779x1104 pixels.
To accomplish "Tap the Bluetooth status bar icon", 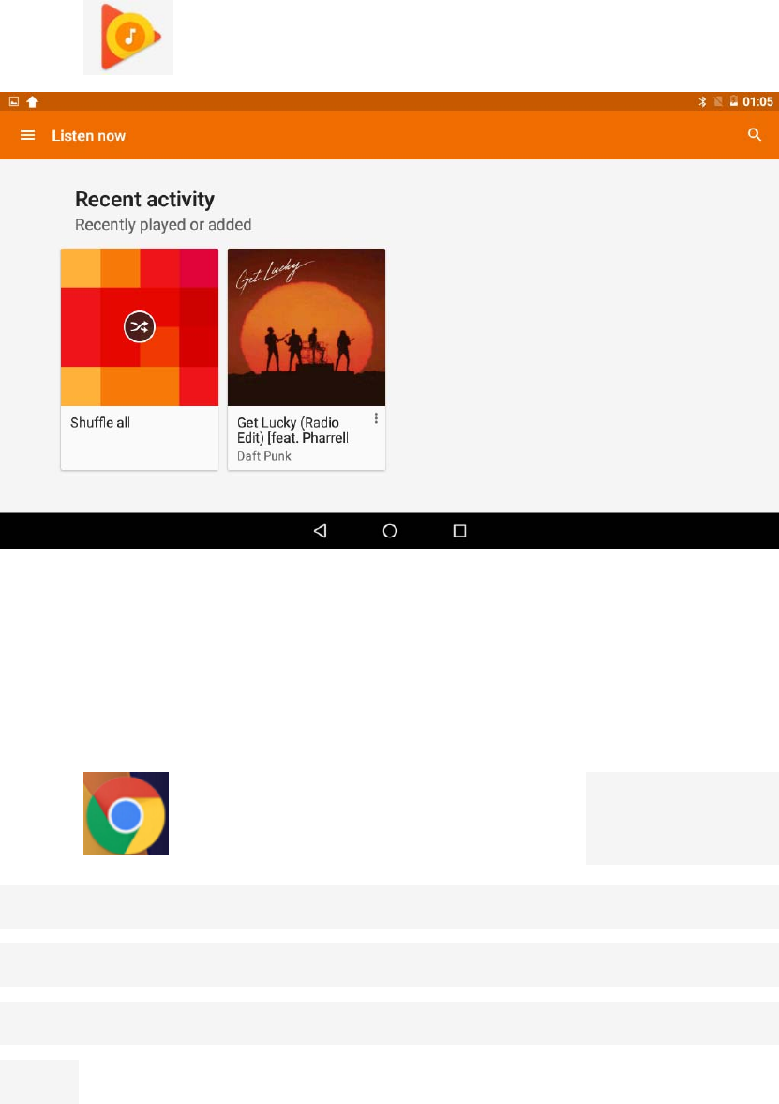I will [x=702, y=101].
